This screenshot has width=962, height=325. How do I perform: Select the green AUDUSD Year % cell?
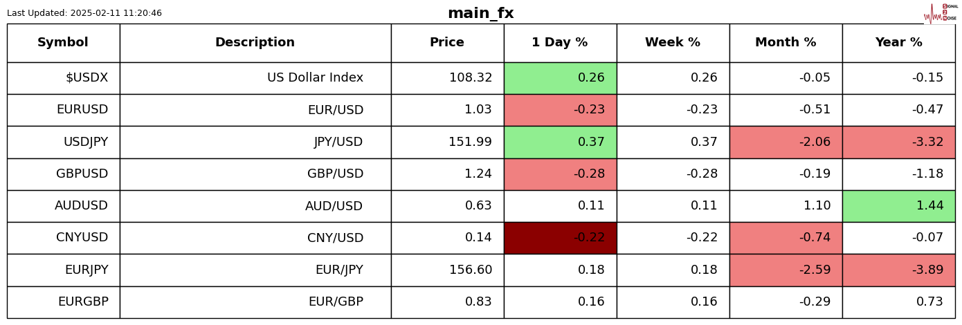pyautogui.click(x=898, y=206)
